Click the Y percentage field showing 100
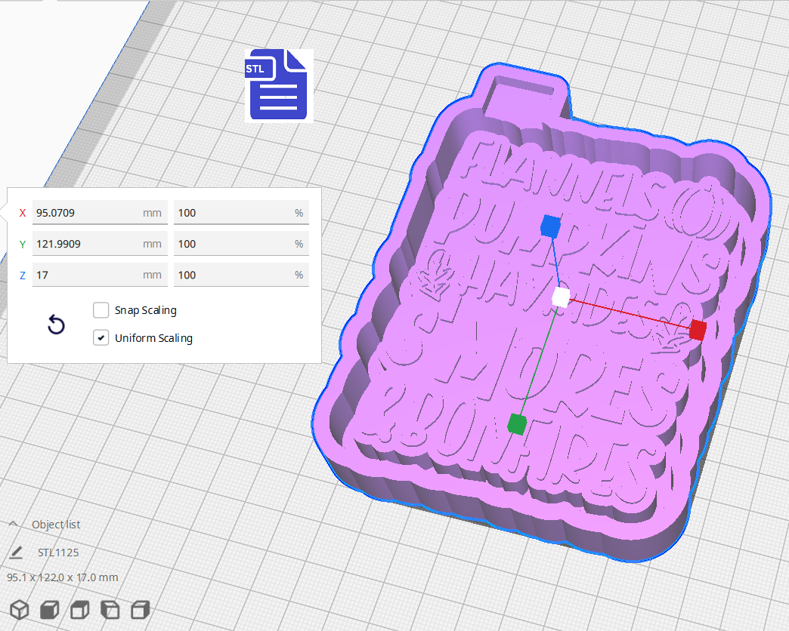Screen dimensions: 789x631 pyautogui.click(x=240, y=244)
